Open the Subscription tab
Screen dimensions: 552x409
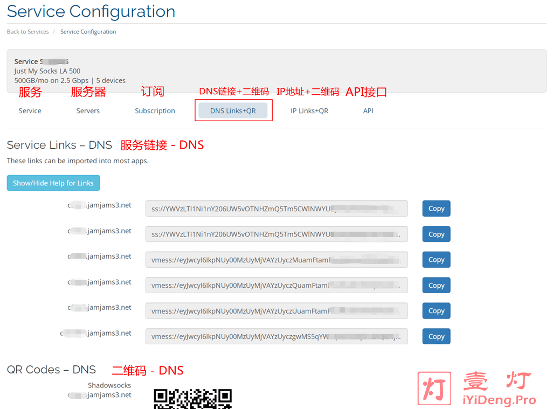tap(155, 111)
